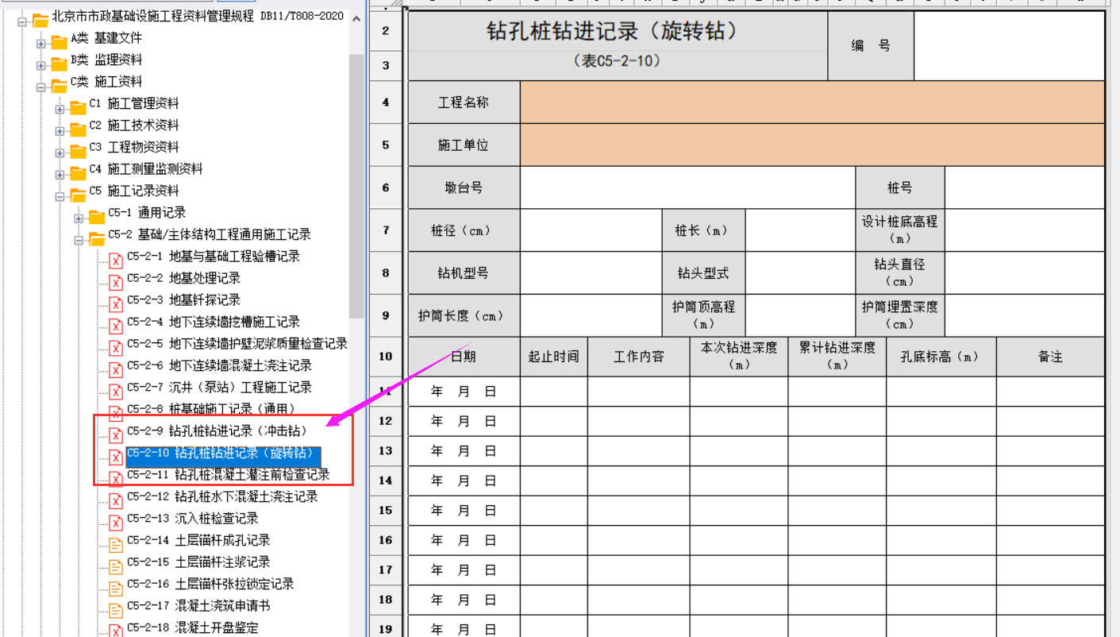1120x637 pixels.
Task: Click the 桩号 value cell
Action: coord(1025,187)
